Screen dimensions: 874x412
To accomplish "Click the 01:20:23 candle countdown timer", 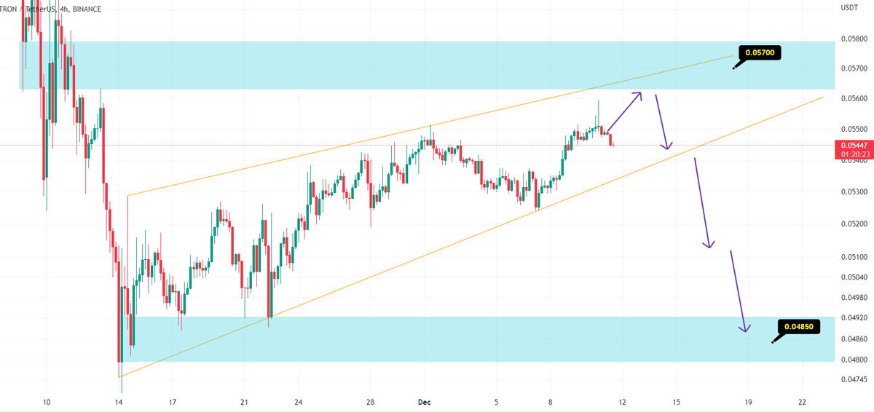I will pyautogui.click(x=854, y=155).
